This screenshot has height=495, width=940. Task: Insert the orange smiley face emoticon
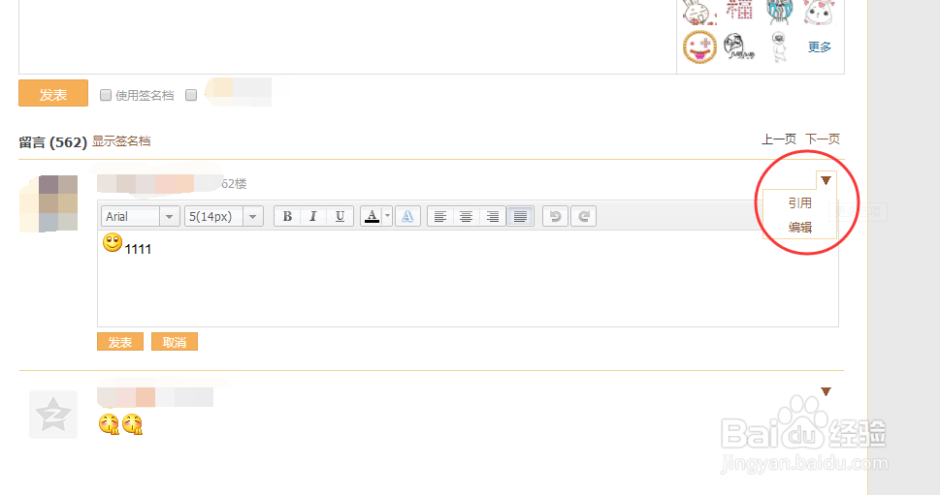point(699,46)
